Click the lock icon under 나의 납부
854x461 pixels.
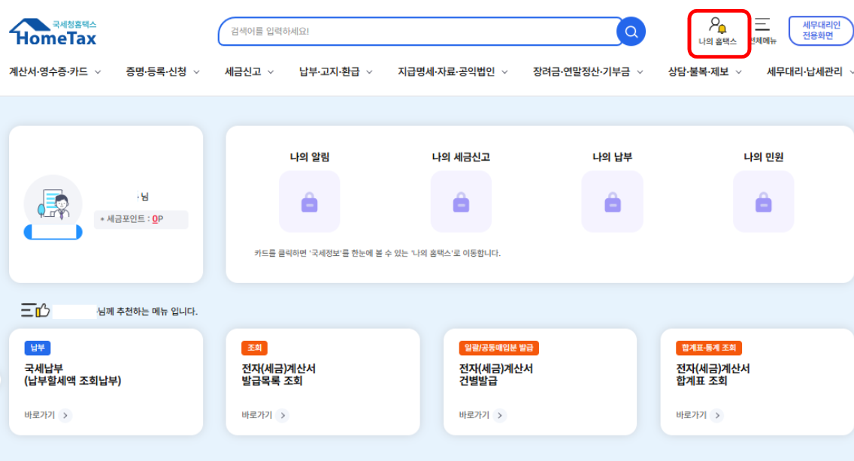click(612, 202)
